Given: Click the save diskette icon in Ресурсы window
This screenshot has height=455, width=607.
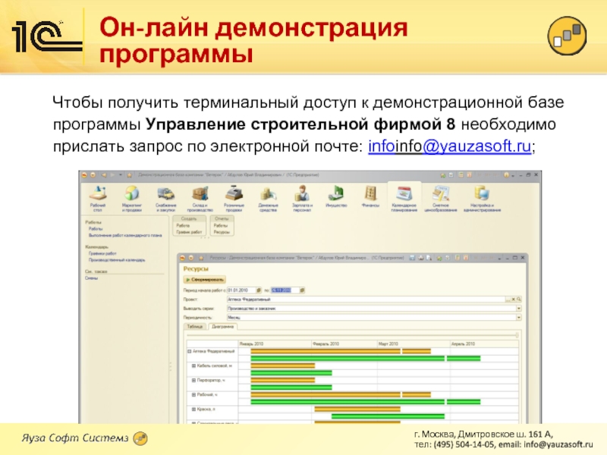Looking at the screenshot, I should click(412, 258).
